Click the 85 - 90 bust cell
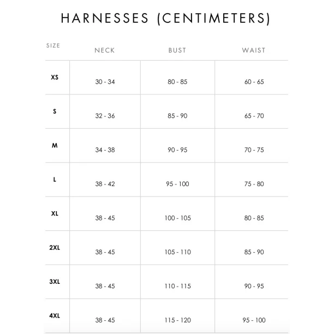 (x=177, y=116)
